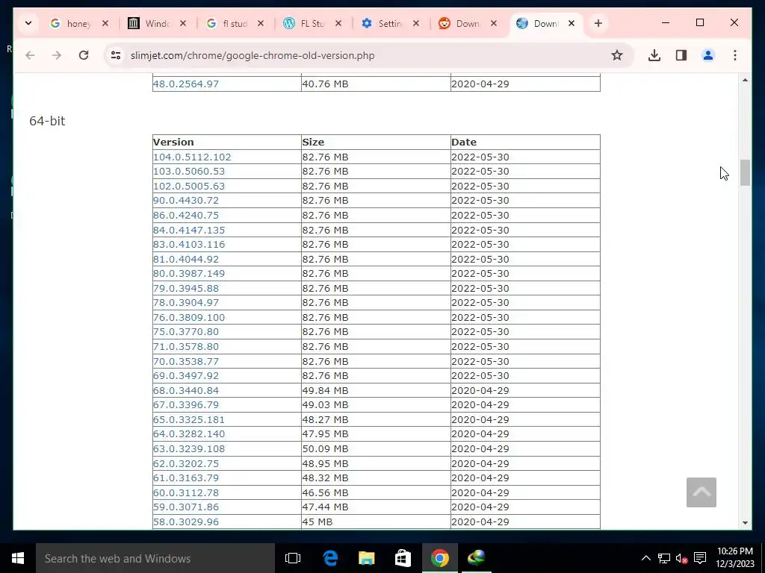Open the Chrome downloads icon

654,55
